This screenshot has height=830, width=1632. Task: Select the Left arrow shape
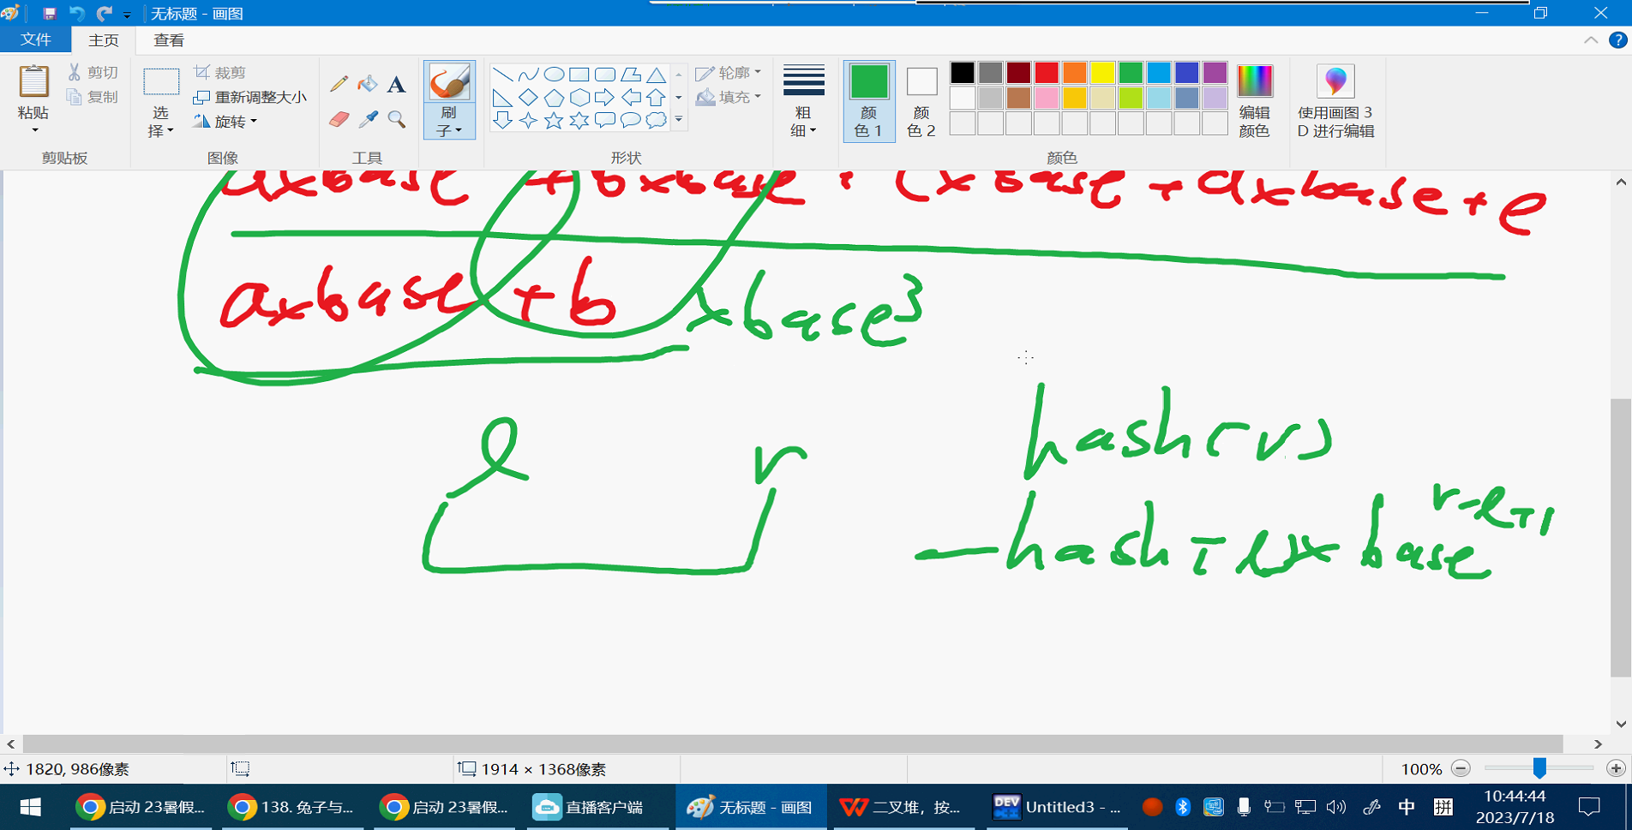pyautogui.click(x=631, y=98)
